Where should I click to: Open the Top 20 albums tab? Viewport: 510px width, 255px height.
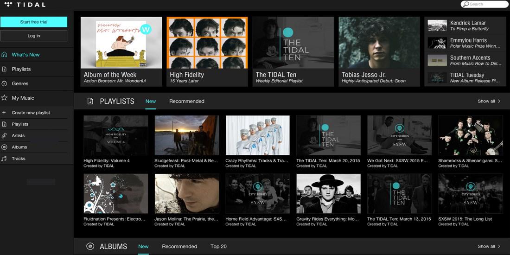click(x=218, y=246)
